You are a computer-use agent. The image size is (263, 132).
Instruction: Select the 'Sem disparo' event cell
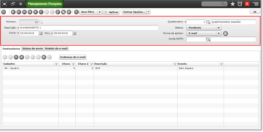point(201,68)
